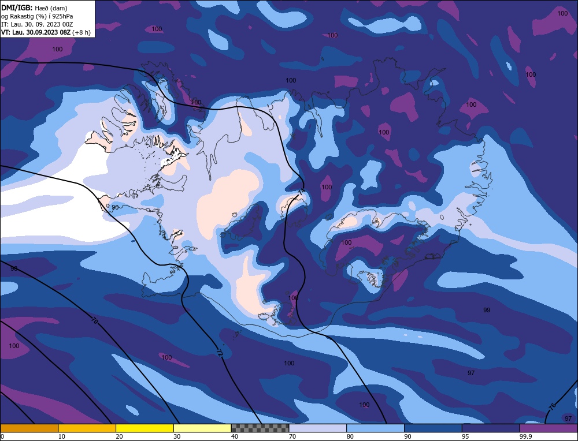The height and width of the screenshot is (441, 578).
Task: Select the "IT: Lau. 30. 09. 2023 00Z" line
Action: (x=37, y=24)
